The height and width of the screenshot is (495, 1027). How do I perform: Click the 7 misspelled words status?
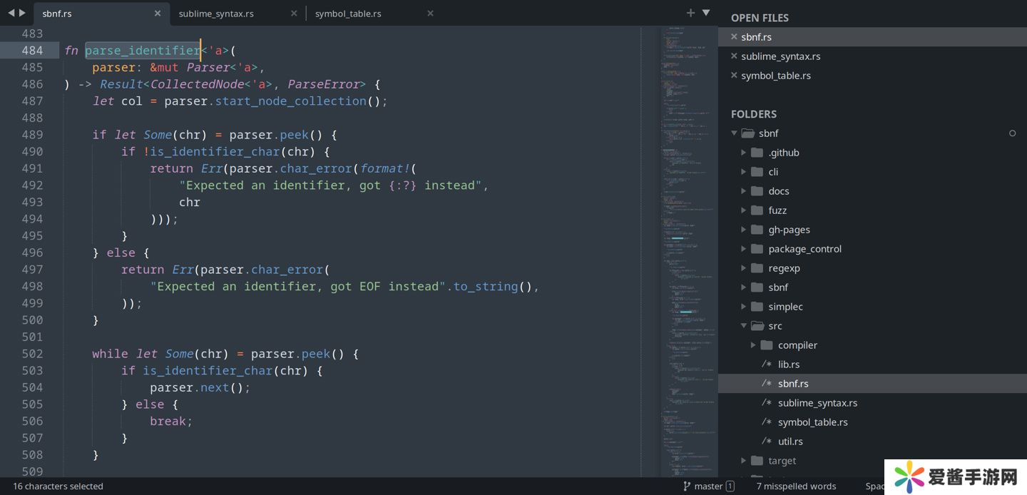click(x=796, y=486)
